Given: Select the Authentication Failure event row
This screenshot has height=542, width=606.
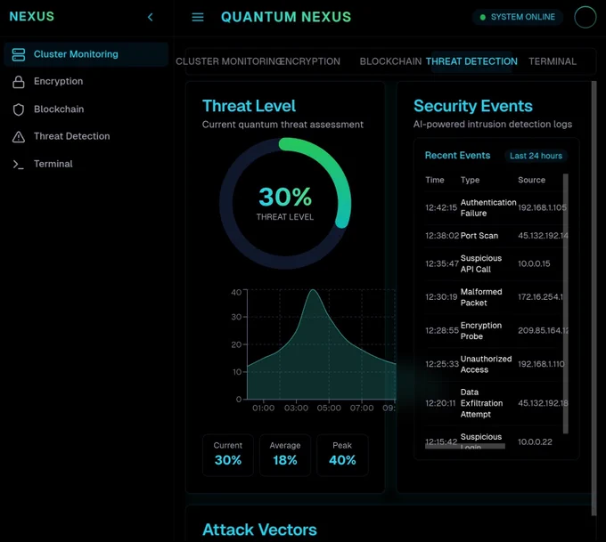Looking at the screenshot, I should pyautogui.click(x=495, y=208).
